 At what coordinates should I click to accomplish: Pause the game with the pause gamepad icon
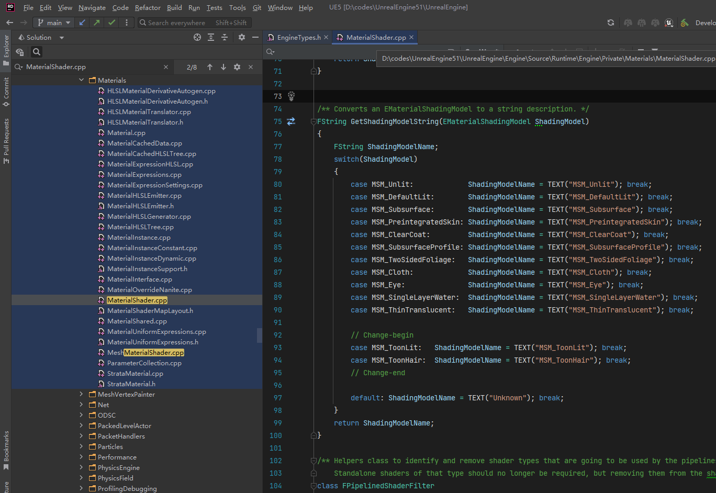coord(642,23)
